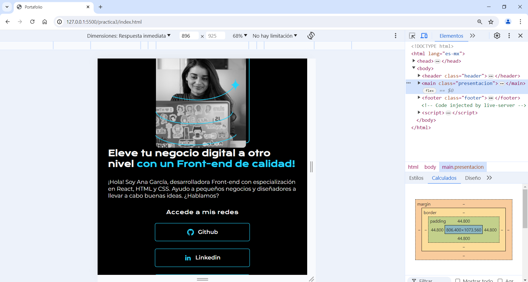Check the Mostrar todo checkbox
This screenshot has height=282, width=528.
[458, 280]
